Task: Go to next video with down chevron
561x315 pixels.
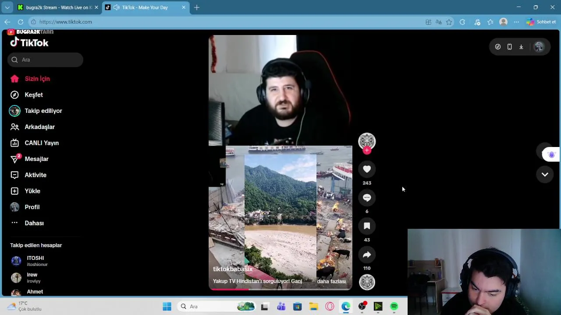Action: click(x=545, y=175)
